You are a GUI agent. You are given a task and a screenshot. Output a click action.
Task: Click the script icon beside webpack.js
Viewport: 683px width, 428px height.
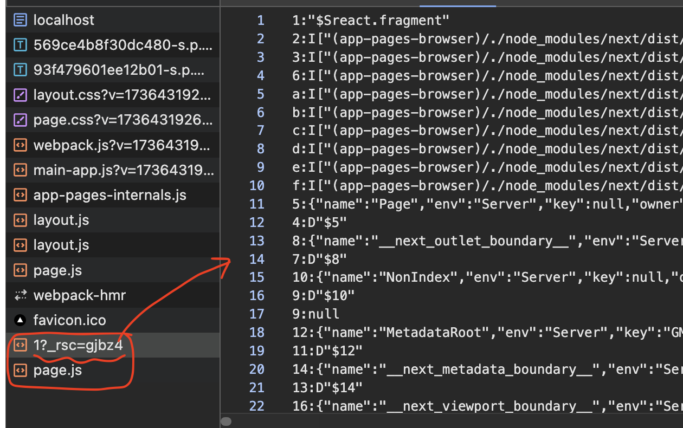(x=20, y=145)
